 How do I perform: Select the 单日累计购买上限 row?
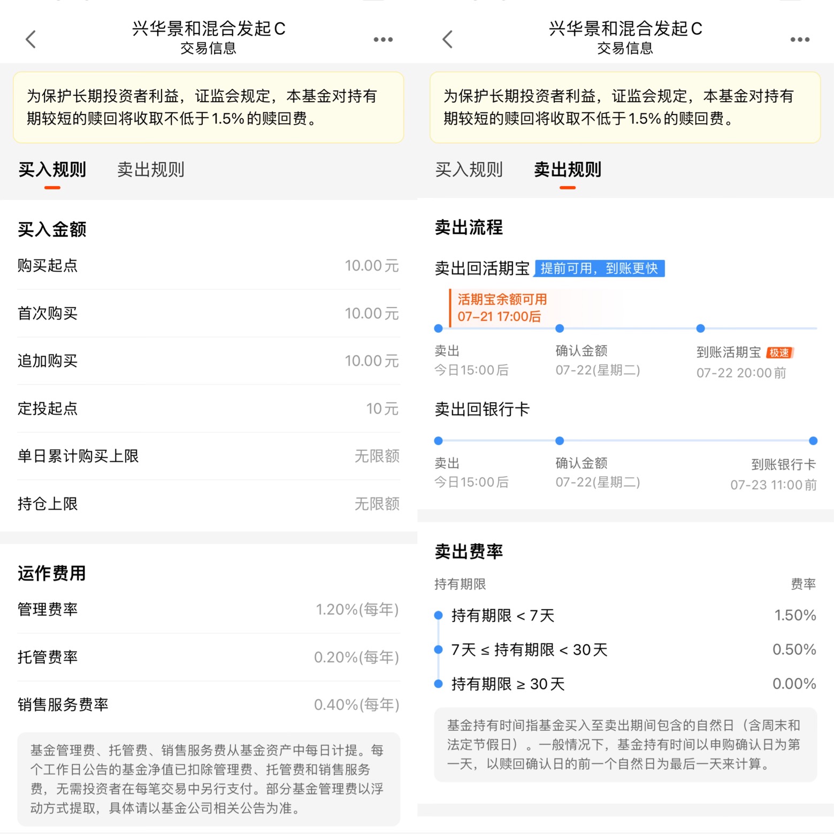coord(209,456)
